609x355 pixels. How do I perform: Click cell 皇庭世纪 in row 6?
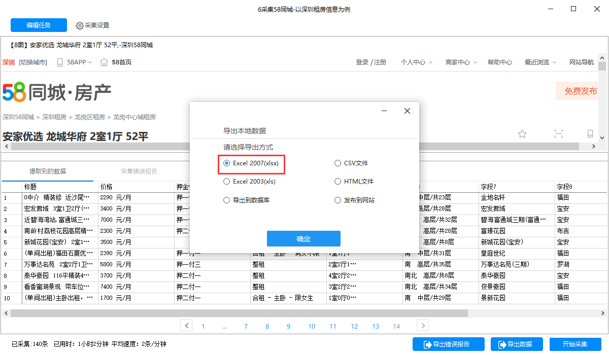coord(517,253)
